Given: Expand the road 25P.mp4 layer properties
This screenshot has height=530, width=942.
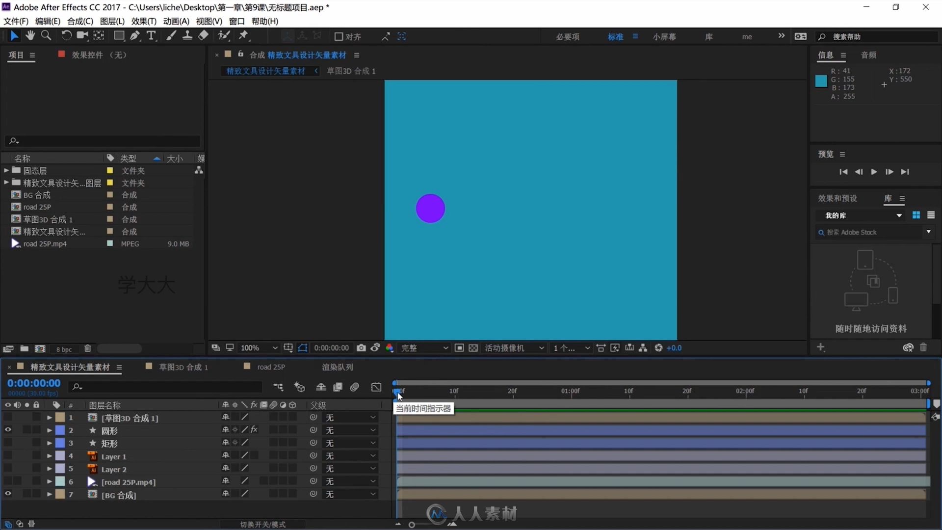Looking at the screenshot, I should click(49, 482).
